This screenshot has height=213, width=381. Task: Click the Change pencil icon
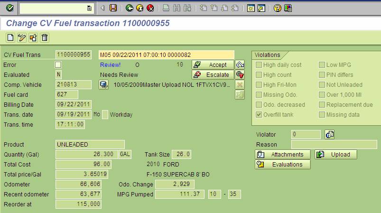click(22, 37)
